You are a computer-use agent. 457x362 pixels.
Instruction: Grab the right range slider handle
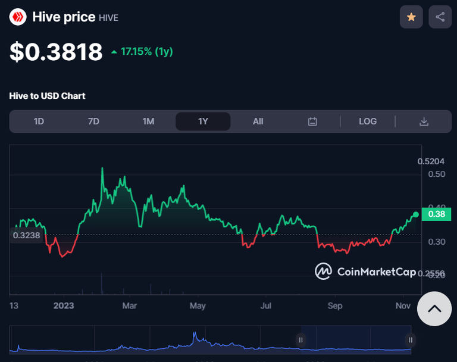coord(411,340)
